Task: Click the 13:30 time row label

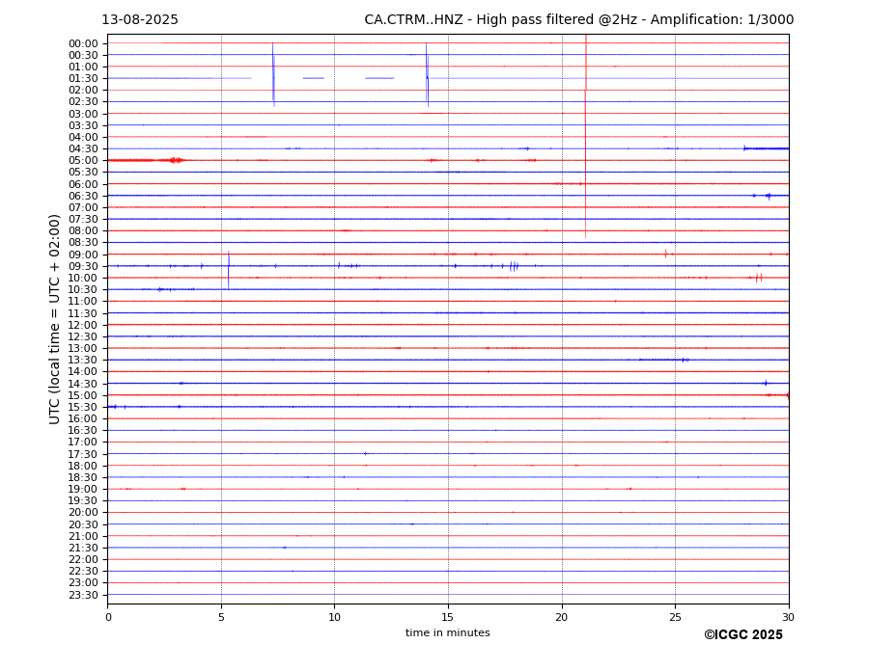Action: pyautogui.click(x=83, y=360)
